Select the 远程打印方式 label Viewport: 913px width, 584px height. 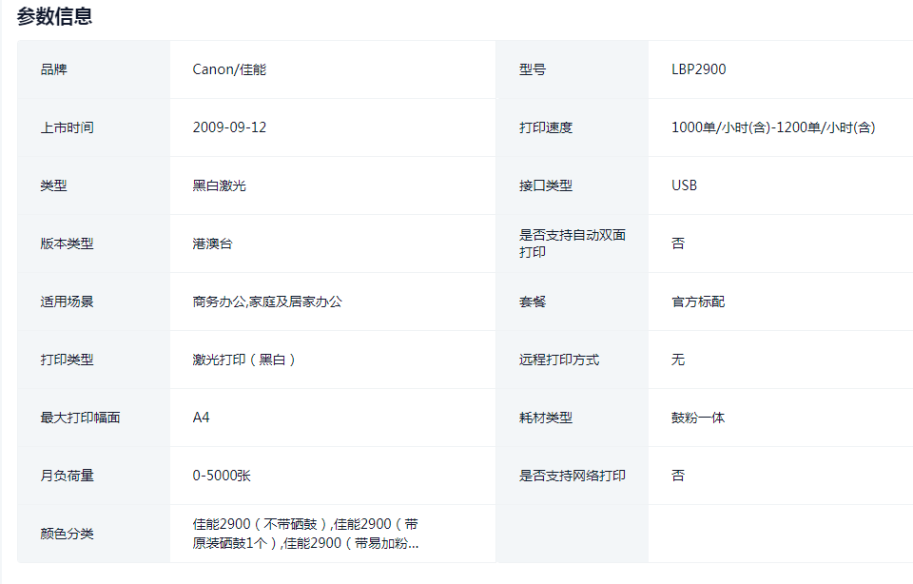pyautogui.click(x=559, y=360)
